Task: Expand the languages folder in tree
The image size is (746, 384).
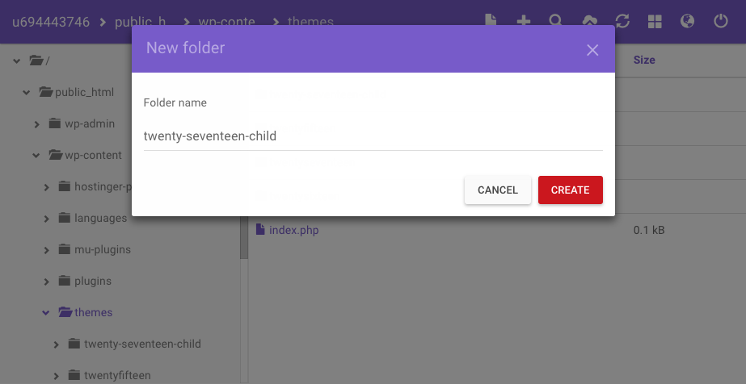Action: point(46,219)
